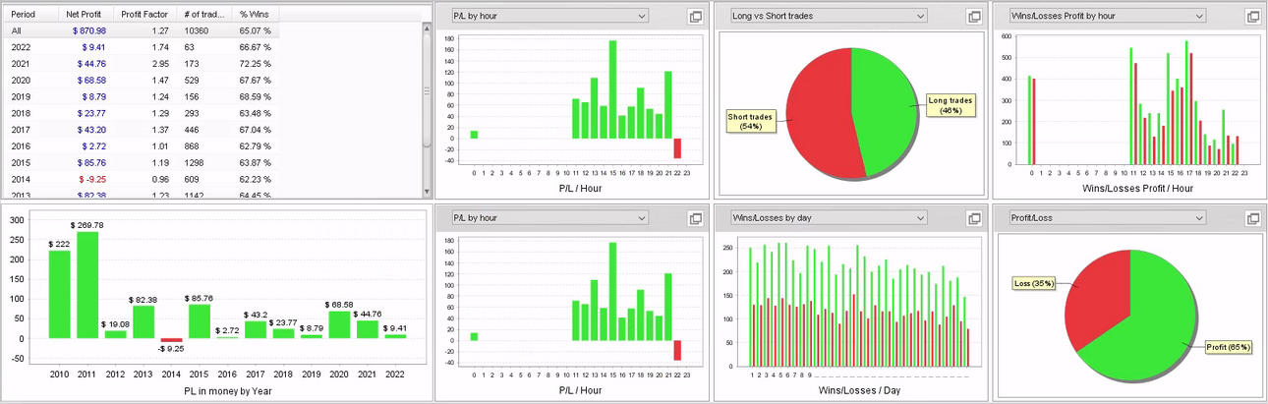Viewport: 1268px width, 404px height.
Task: Sort the table by the % Wins header
Action: (x=257, y=15)
